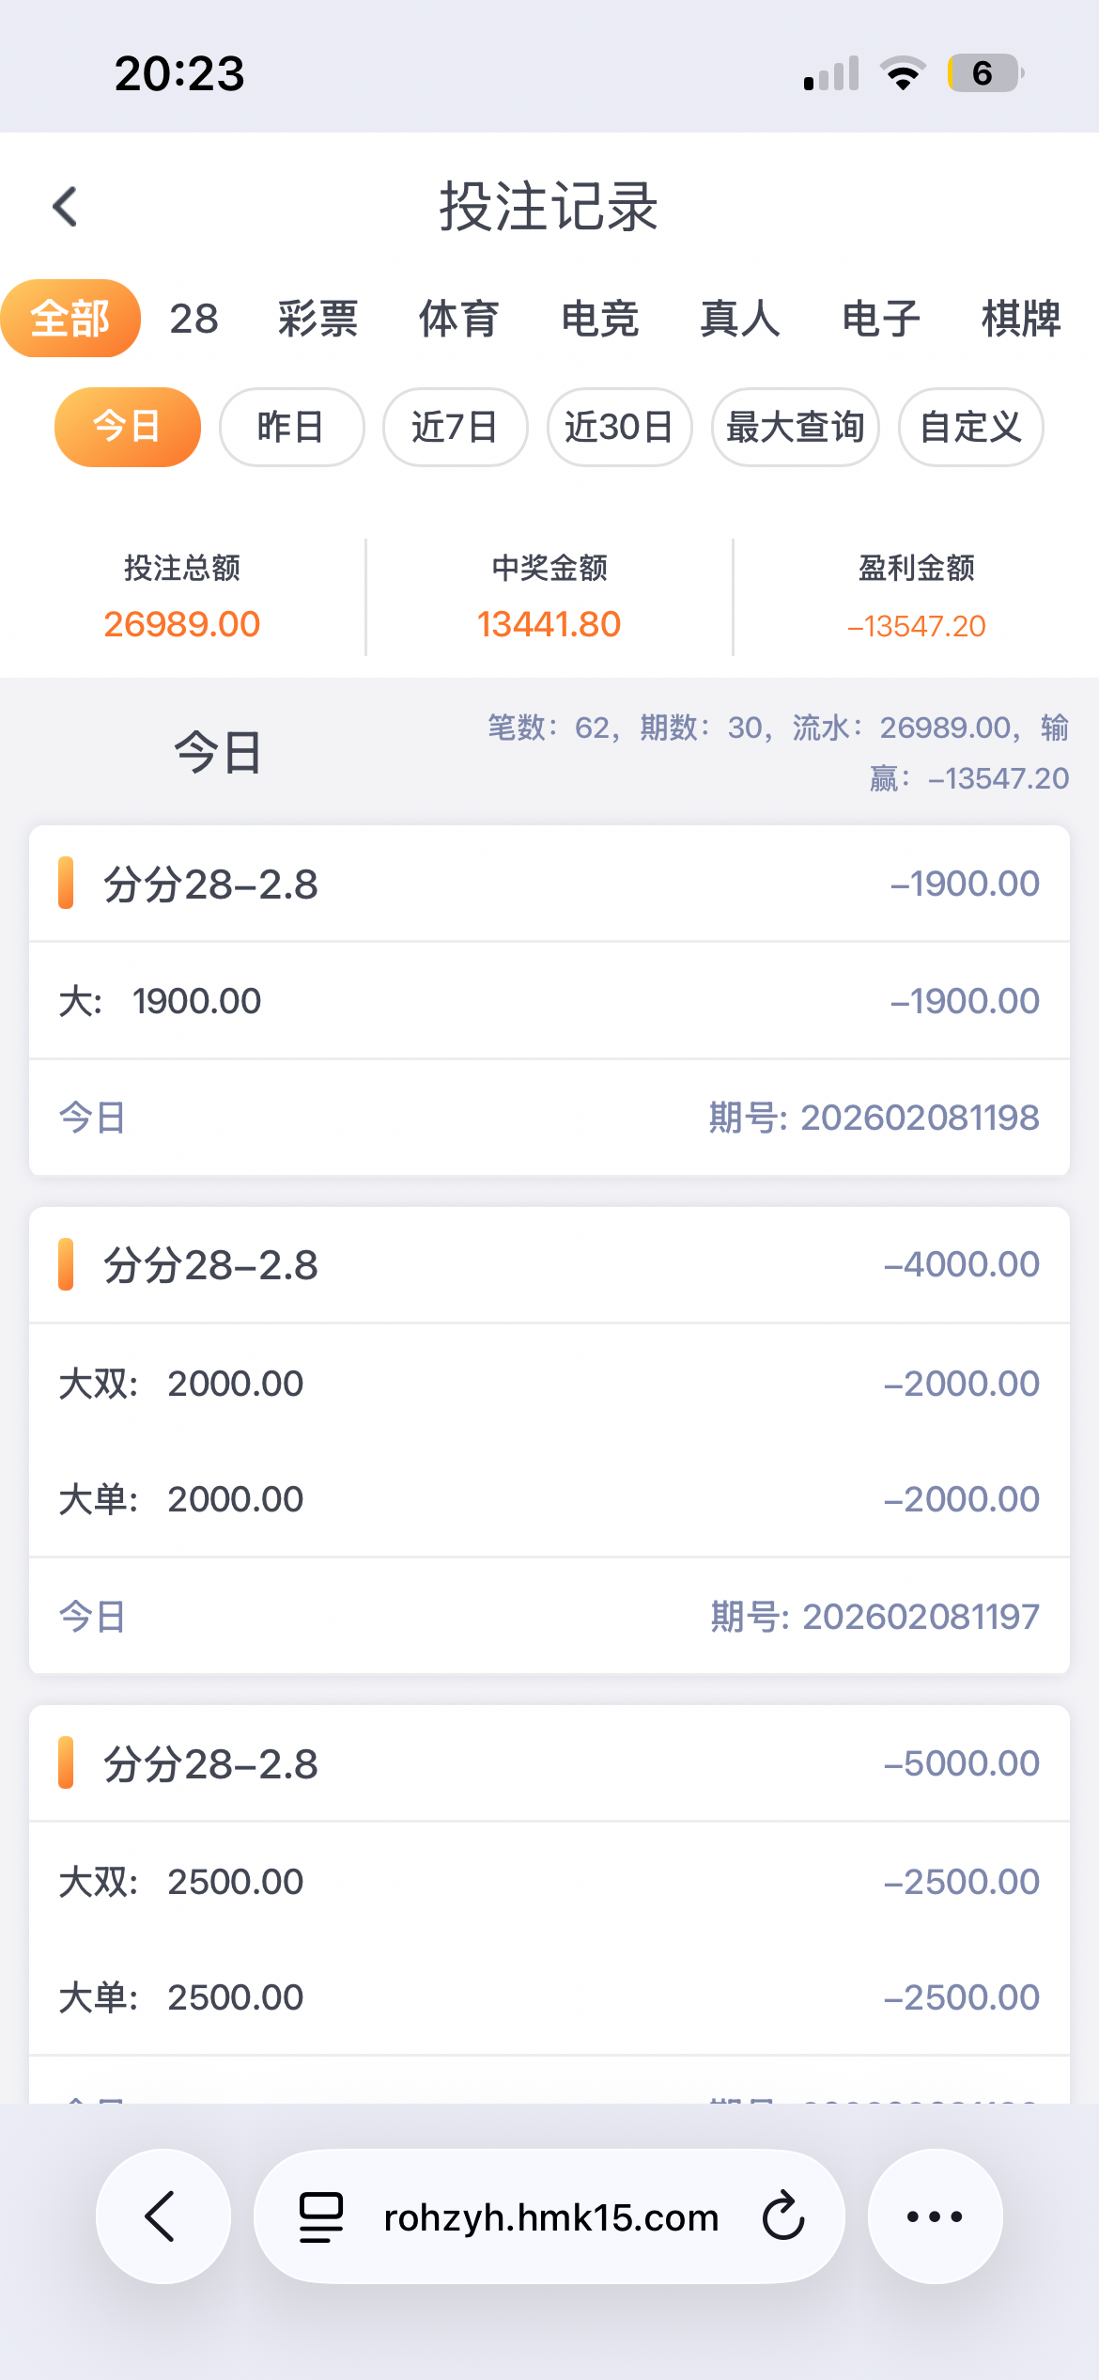Open the browser three-dots menu
The height and width of the screenshot is (2380, 1099).
(935, 2216)
